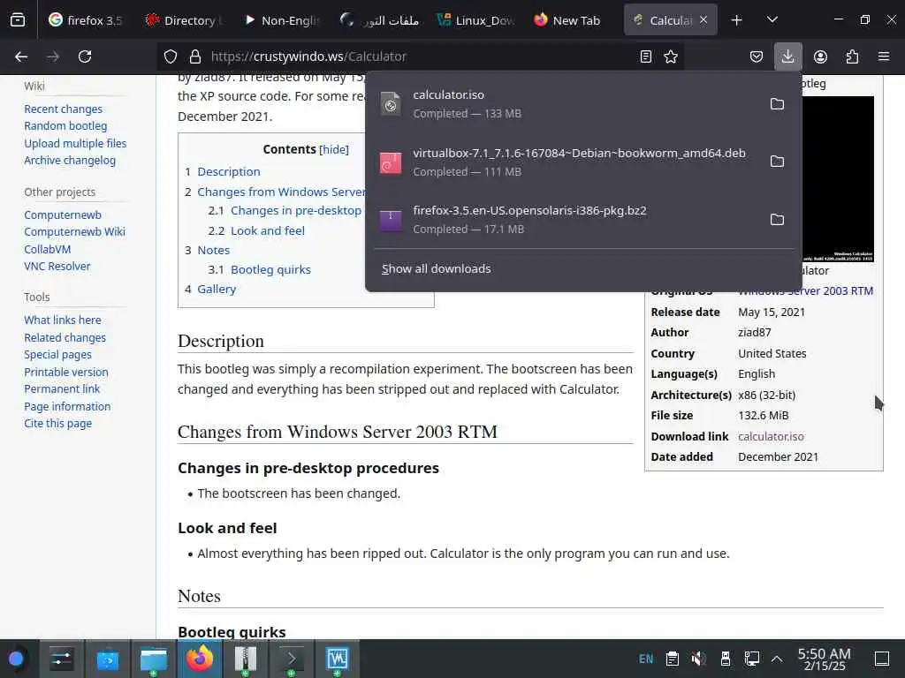Open the Cite this page link
Screen dimensions: 905x678
(x=57, y=424)
